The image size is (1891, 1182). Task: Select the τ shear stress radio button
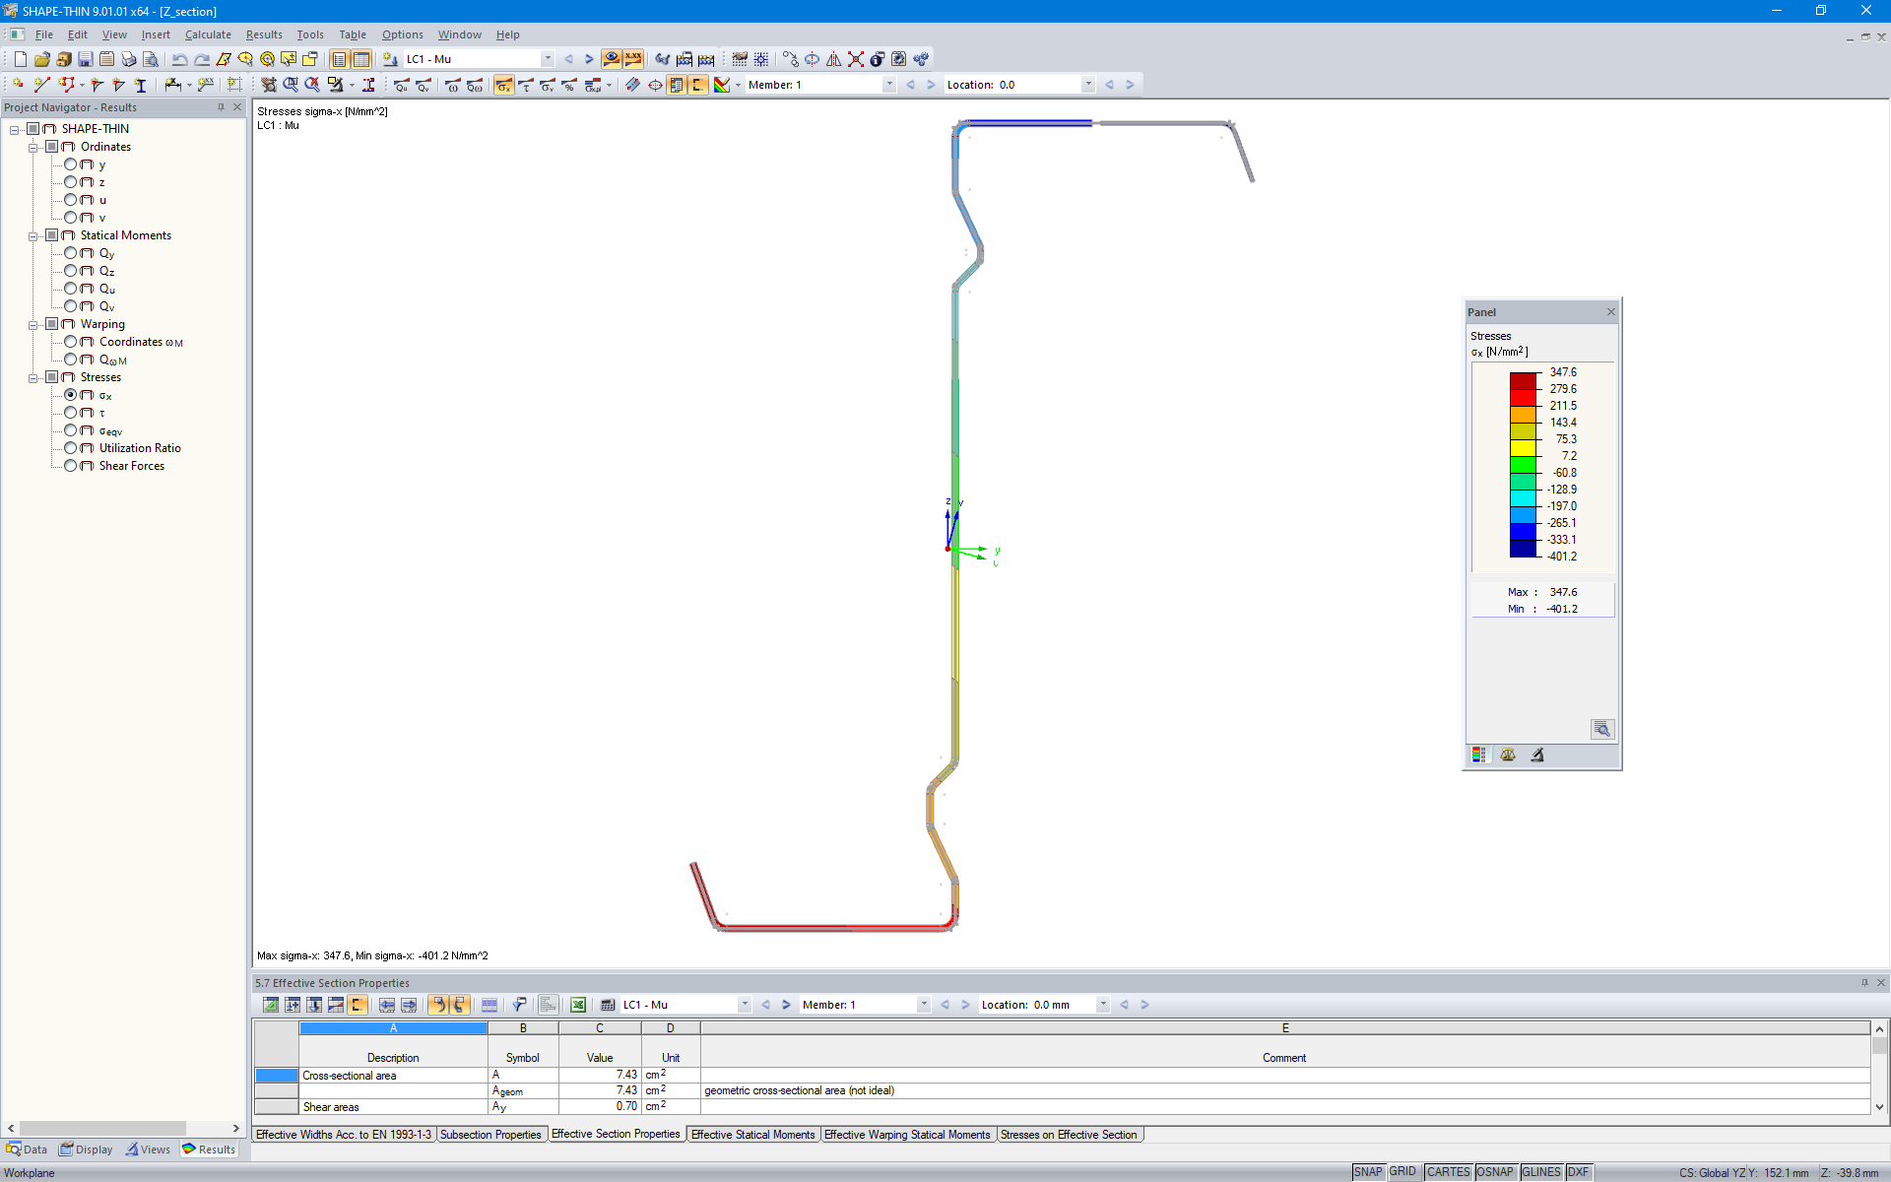[69, 412]
